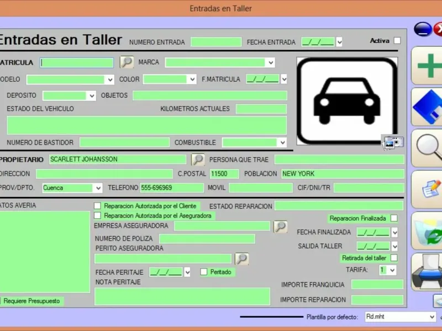Click the printer button
Screen dimensions: 442x331
(x=427, y=272)
